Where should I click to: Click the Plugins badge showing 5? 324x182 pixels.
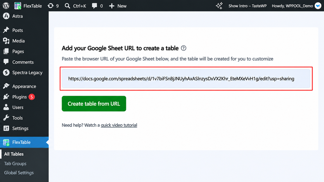pyautogui.click(x=32, y=97)
